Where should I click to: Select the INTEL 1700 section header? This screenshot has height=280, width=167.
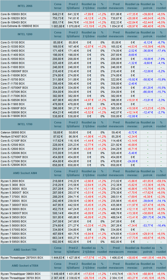tap(25, 124)
